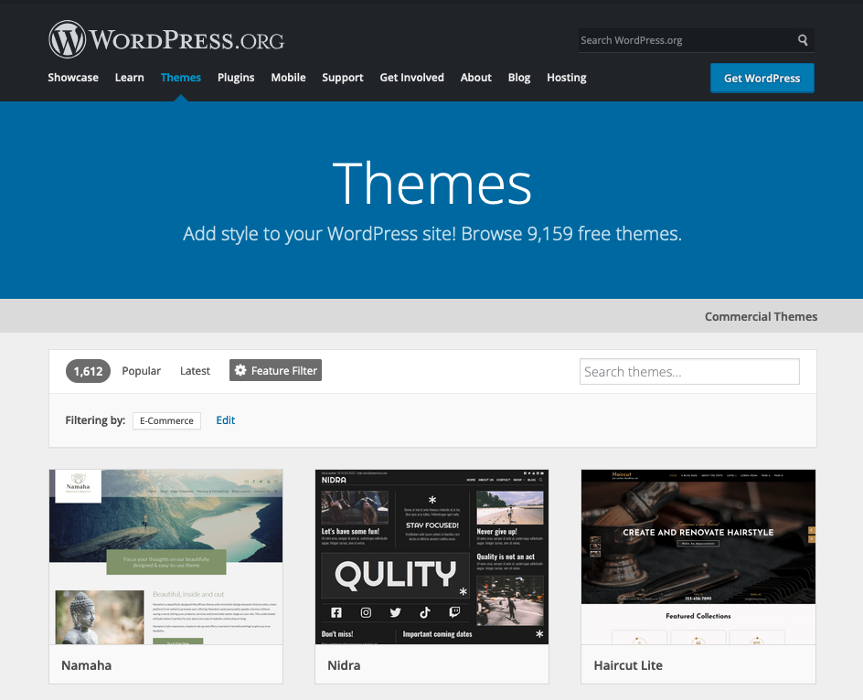The image size is (863, 700).
Task: Open the Haircut Lite theme thumbnail
Action: 698,557
